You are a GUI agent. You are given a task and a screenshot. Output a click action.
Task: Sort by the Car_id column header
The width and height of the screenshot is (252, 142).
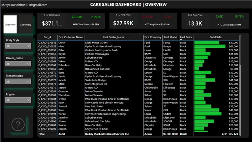[x=47, y=37]
